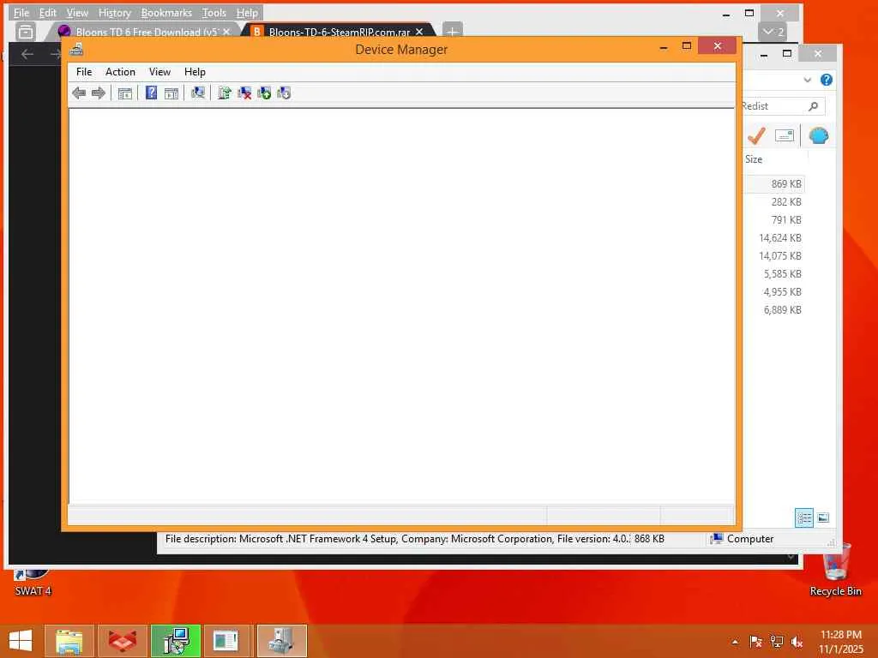Open File Explorer from the taskbar
Viewport: 878px width, 658px height.
click(x=69, y=641)
